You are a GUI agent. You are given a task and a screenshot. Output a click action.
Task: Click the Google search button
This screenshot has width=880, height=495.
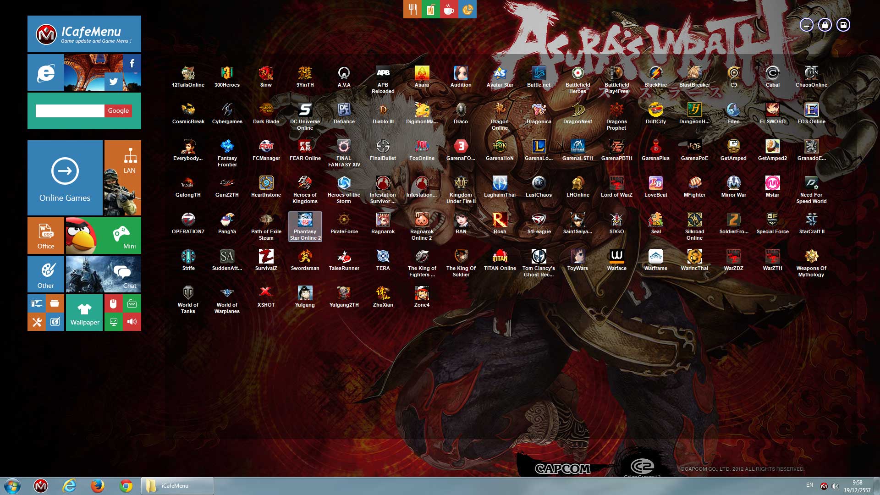(118, 110)
